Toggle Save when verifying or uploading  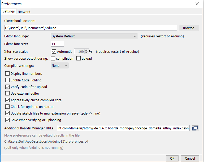[x=7, y=120]
